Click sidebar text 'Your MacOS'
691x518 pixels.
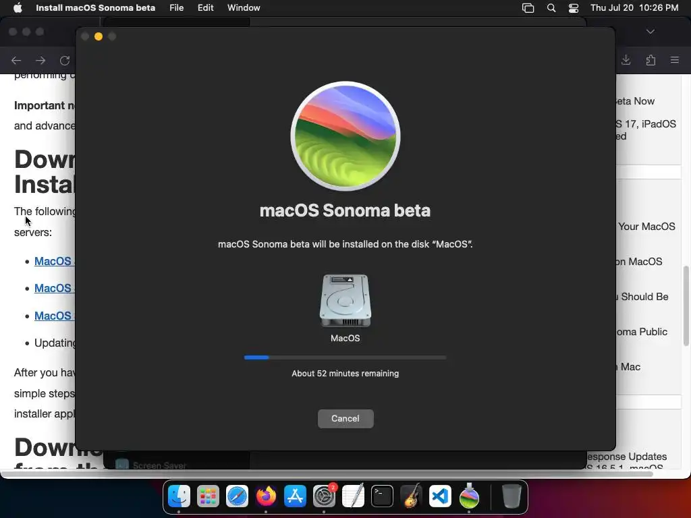tap(646, 227)
